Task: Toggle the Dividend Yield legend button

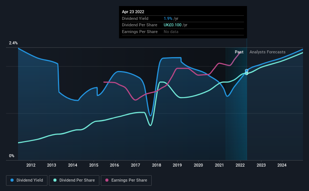Action: click(27, 180)
